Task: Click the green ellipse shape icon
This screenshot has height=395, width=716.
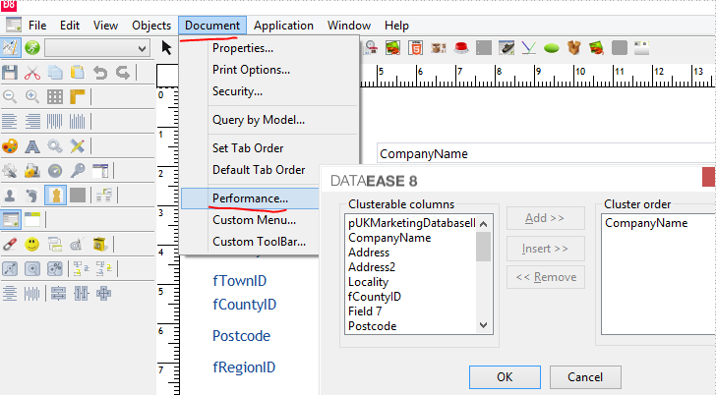Action: tap(552, 48)
